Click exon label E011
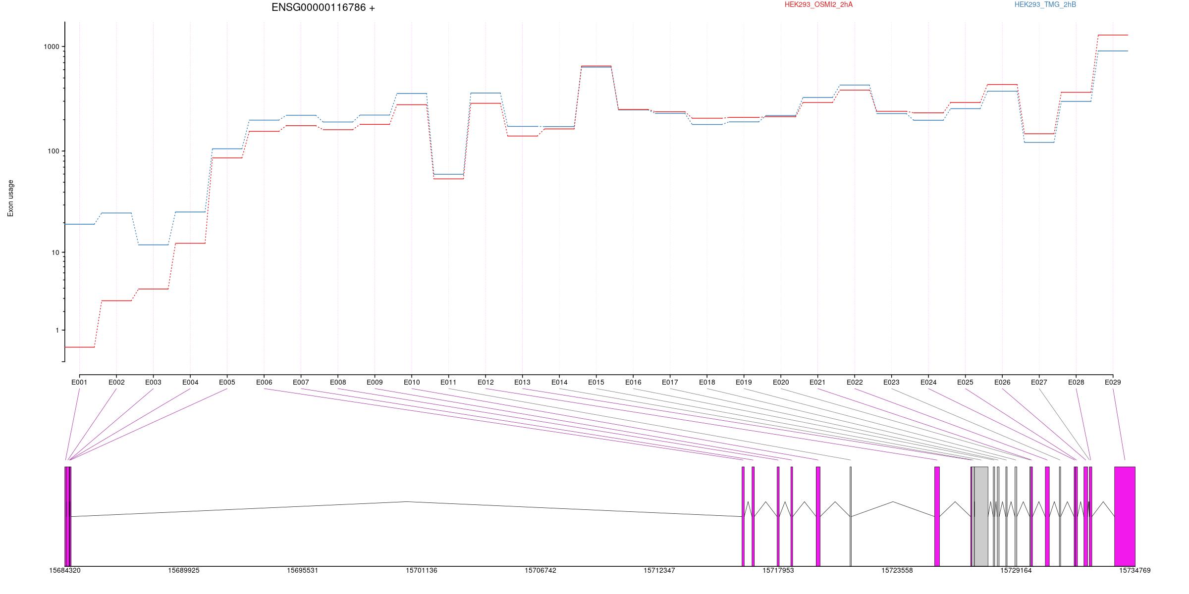This screenshot has width=1189, height=594. (x=448, y=382)
